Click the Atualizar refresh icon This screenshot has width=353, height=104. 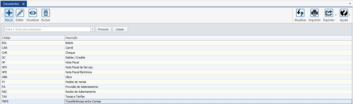[x=300, y=13]
